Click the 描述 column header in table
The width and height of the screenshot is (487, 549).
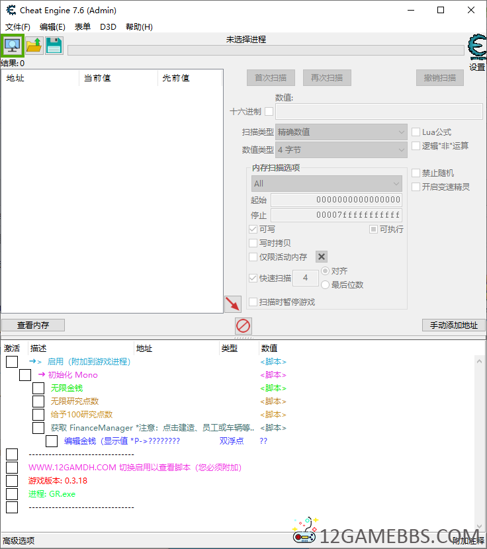[x=81, y=348]
